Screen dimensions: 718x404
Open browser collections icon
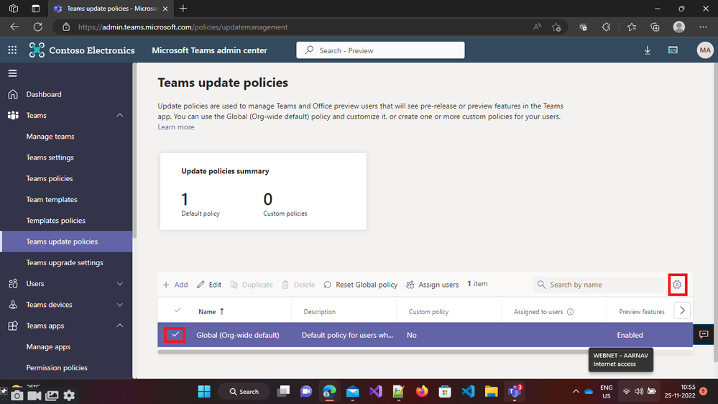[x=655, y=27]
